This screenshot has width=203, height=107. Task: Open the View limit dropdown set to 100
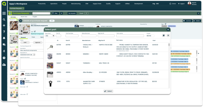50,36
